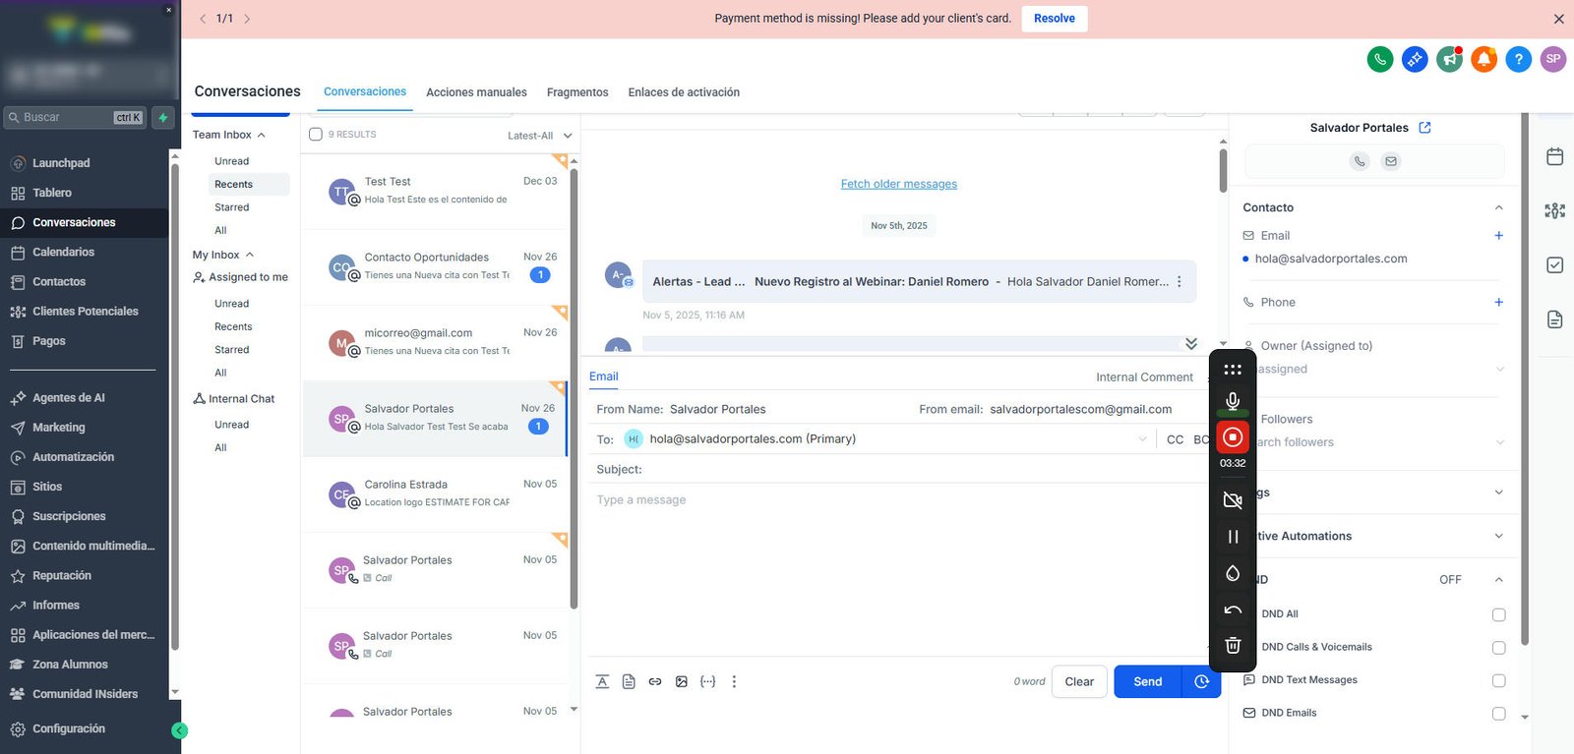Insert an image using the editor image icon
The width and height of the screenshot is (1574, 754).
[682, 681]
